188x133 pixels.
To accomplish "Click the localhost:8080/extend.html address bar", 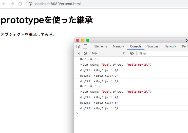I will click(107, 4).
